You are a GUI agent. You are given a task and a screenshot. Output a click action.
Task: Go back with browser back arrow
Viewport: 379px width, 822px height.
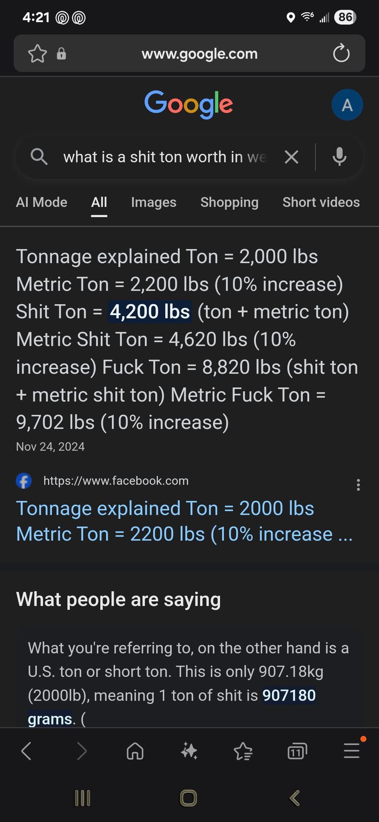point(26,751)
